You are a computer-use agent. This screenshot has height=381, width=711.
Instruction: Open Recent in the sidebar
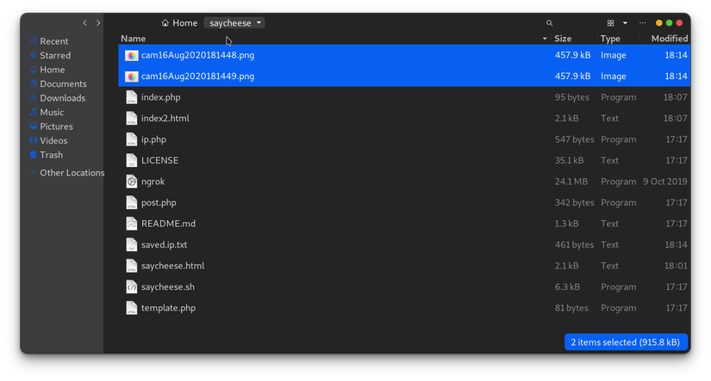click(53, 41)
